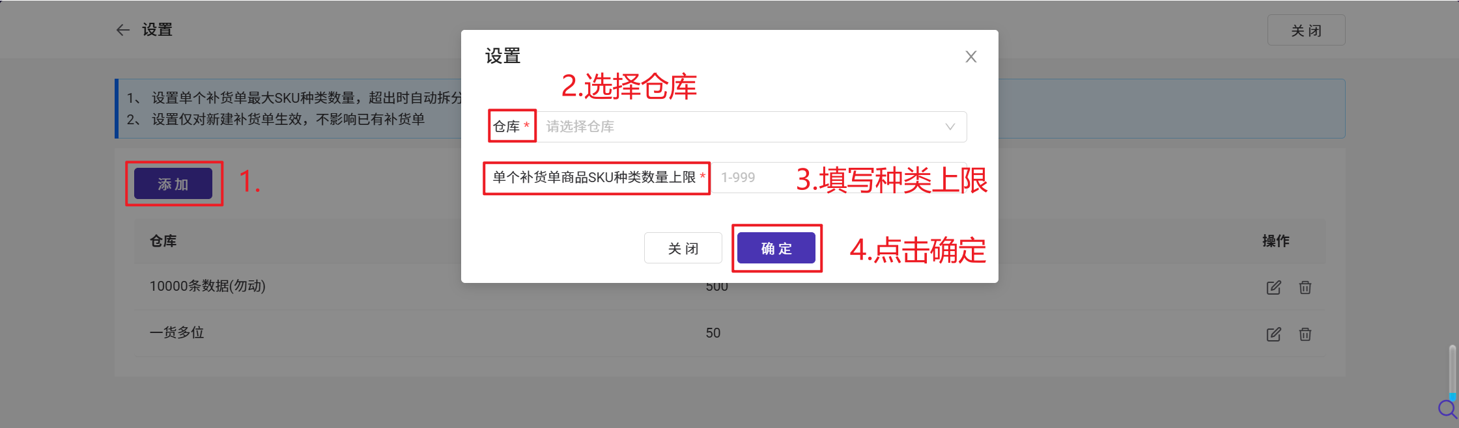Click the 仓库 column header

(163, 241)
